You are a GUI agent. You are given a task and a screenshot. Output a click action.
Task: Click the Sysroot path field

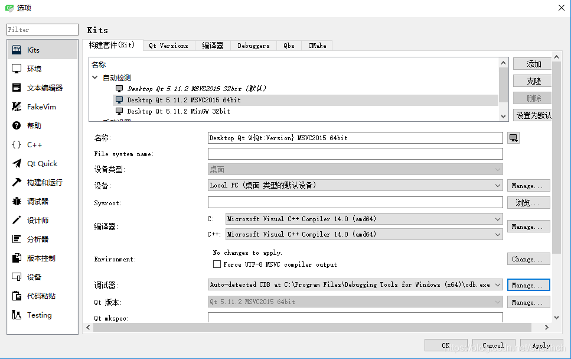point(355,202)
